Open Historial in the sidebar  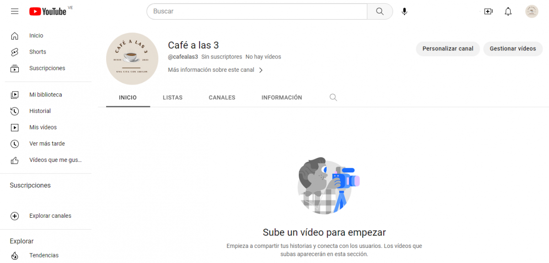coord(40,111)
